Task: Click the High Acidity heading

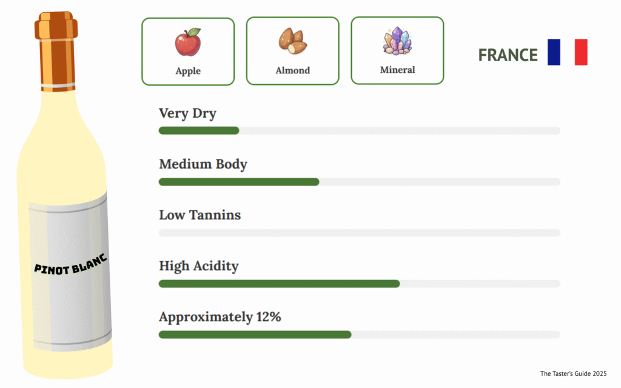Action: [198, 266]
